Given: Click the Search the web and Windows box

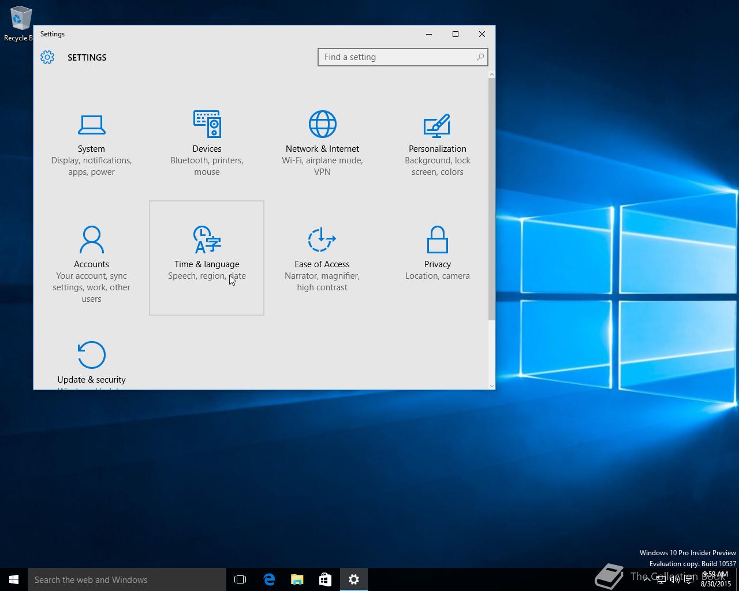Looking at the screenshot, I should click(x=127, y=579).
